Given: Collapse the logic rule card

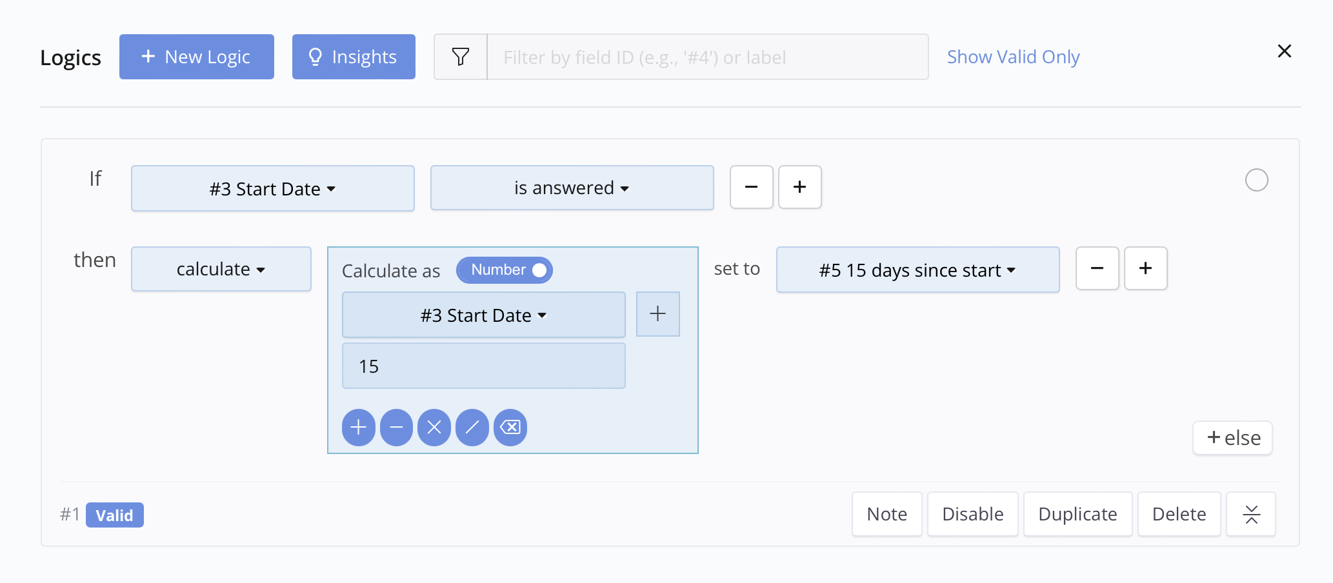Looking at the screenshot, I should (1251, 514).
